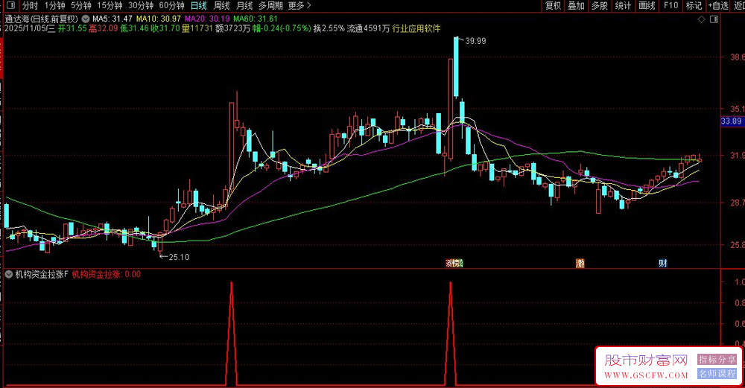Expand the 机构资金拉涨F indicator dropdown arrow
This screenshot has width=745, height=388.
point(8,275)
